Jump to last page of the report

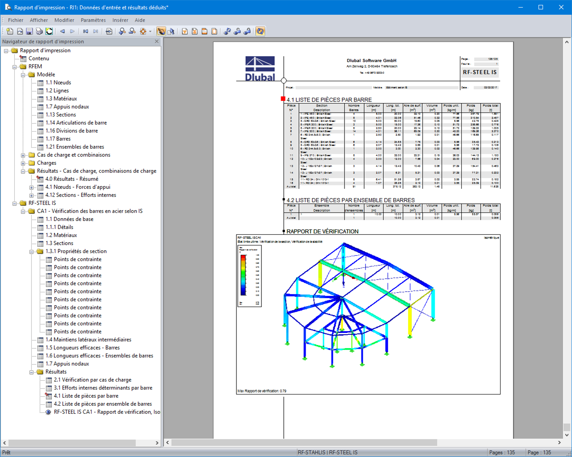[x=96, y=31]
